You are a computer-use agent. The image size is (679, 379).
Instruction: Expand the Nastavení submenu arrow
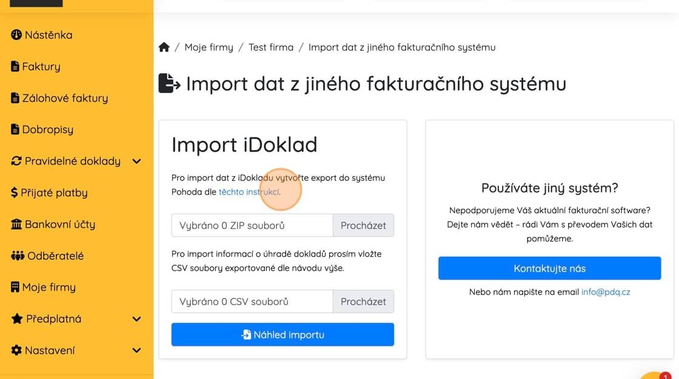(136, 350)
